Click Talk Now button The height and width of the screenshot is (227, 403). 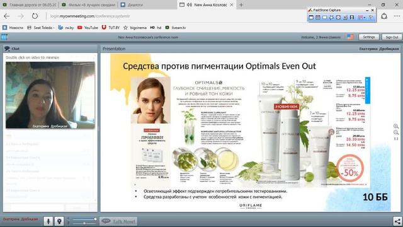point(118,221)
